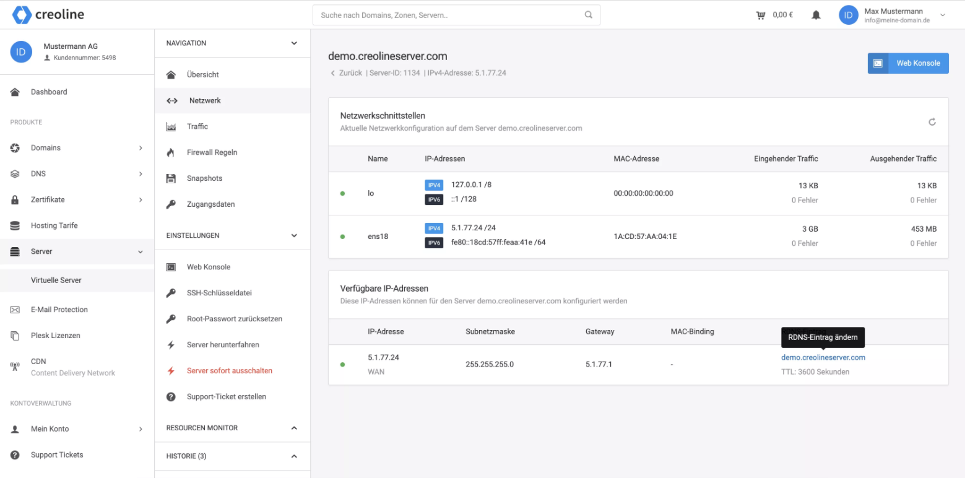Open the Max Mustermann account dropdown
965x478 pixels.
(x=943, y=15)
